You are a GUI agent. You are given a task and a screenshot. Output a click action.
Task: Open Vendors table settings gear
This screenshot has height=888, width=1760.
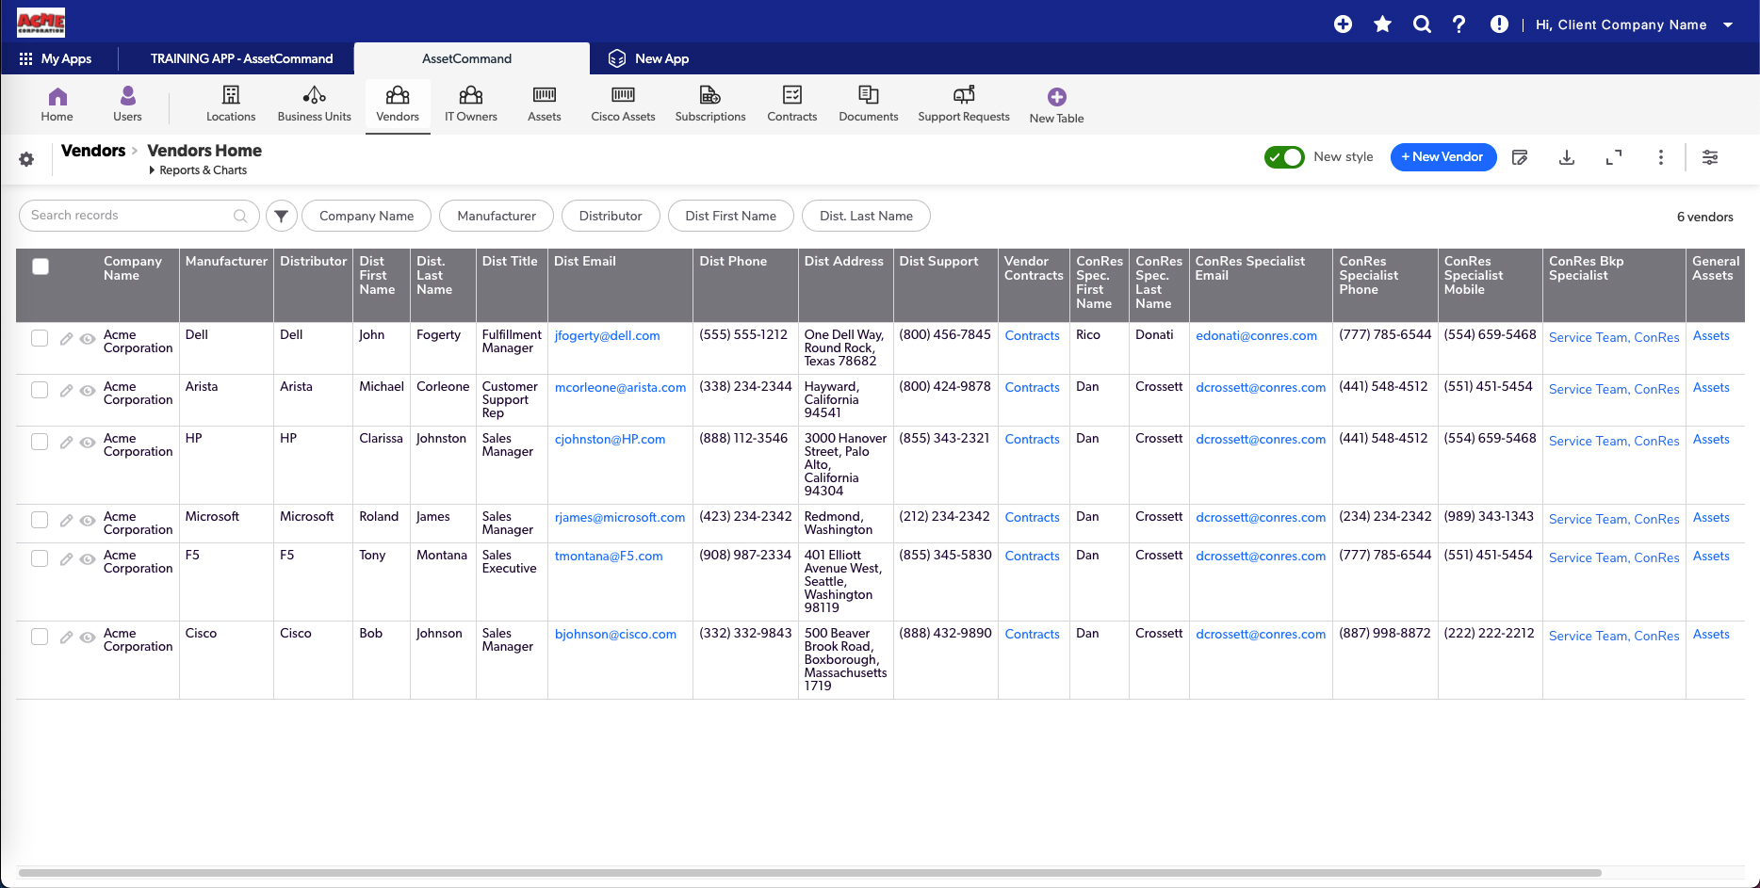point(26,159)
